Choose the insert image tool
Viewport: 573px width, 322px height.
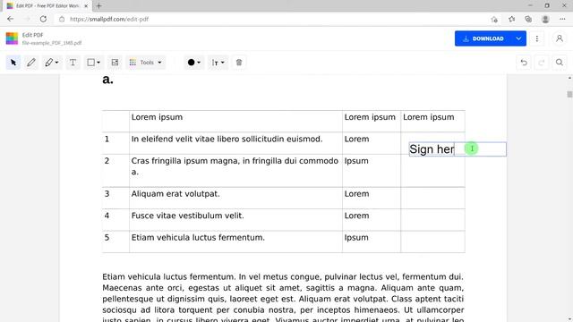115,63
